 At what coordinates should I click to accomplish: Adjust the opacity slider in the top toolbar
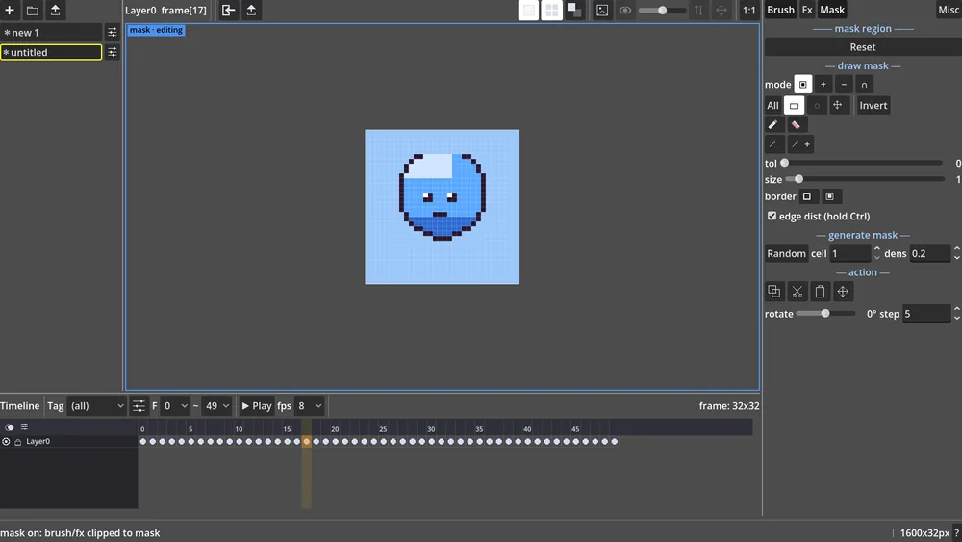tap(662, 11)
